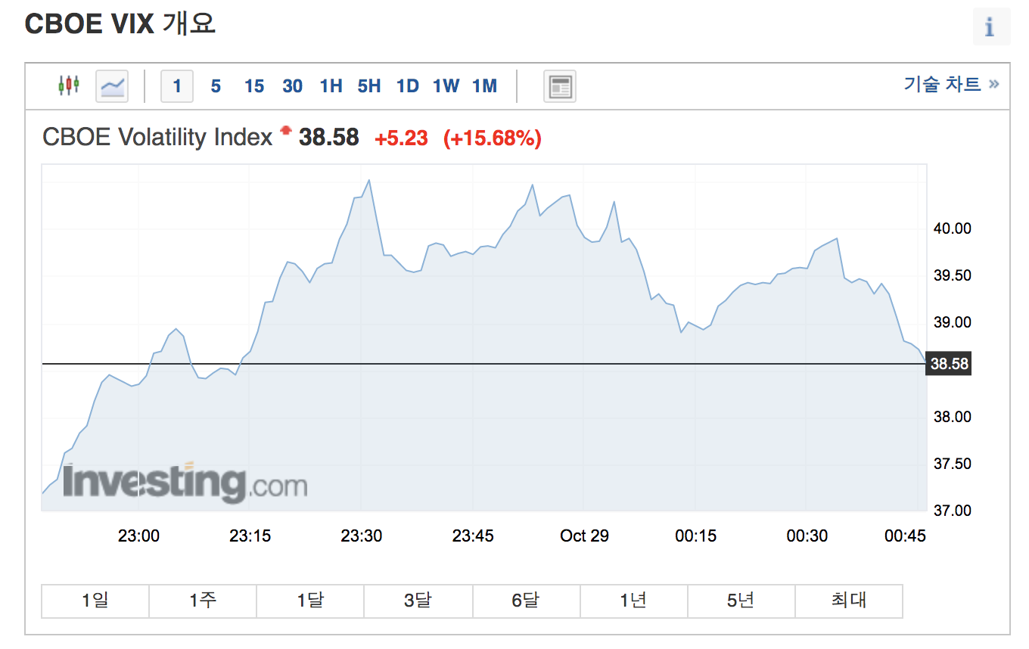Click the info icon beside CBOE VIX title
Viewport: 1029px width, 649px height.
pyautogui.click(x=990, y=26)
